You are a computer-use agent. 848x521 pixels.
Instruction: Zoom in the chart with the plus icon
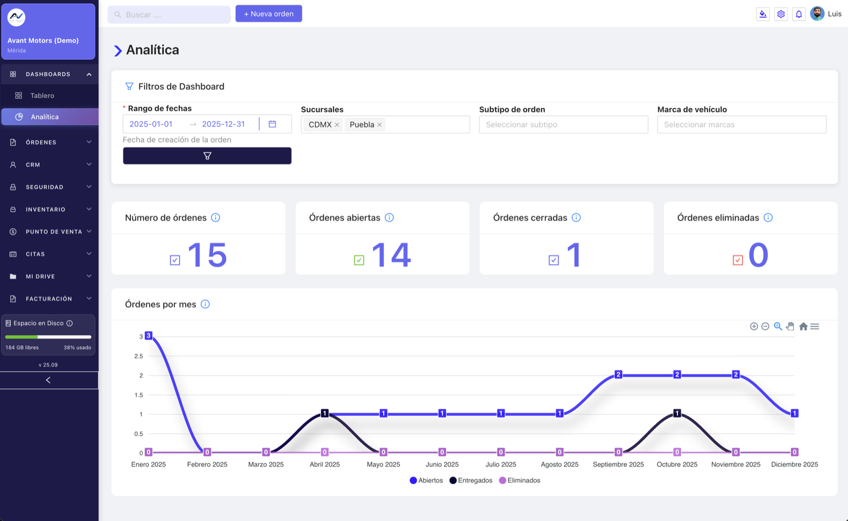point(754,327)
